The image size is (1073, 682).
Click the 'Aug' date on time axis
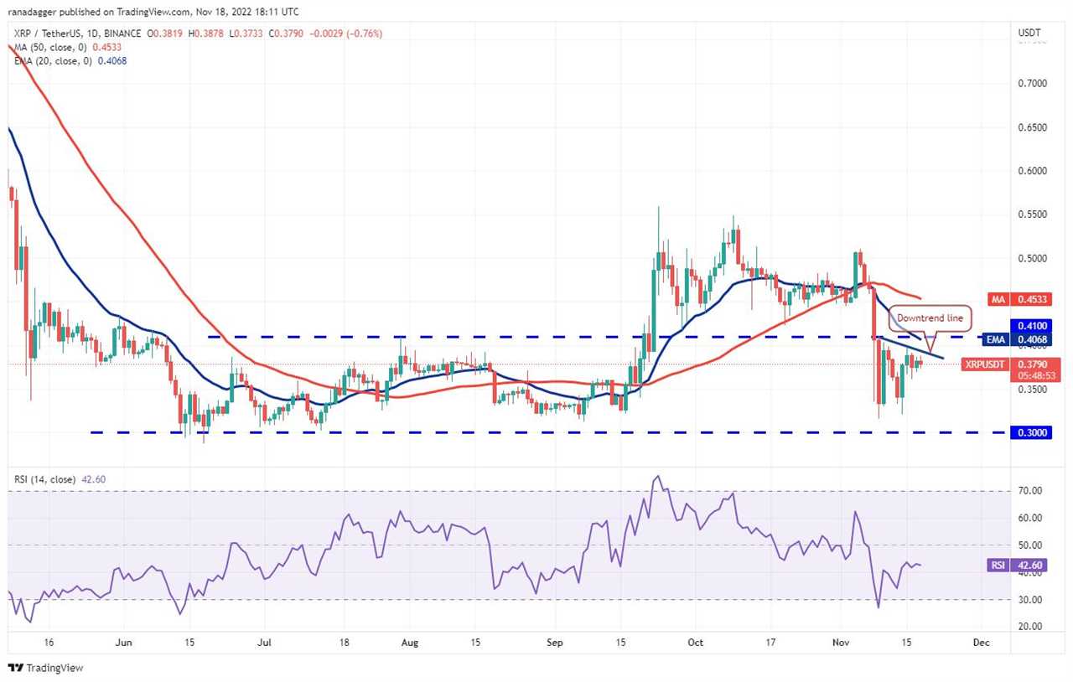pyautogui.click(x=408, y=643)
